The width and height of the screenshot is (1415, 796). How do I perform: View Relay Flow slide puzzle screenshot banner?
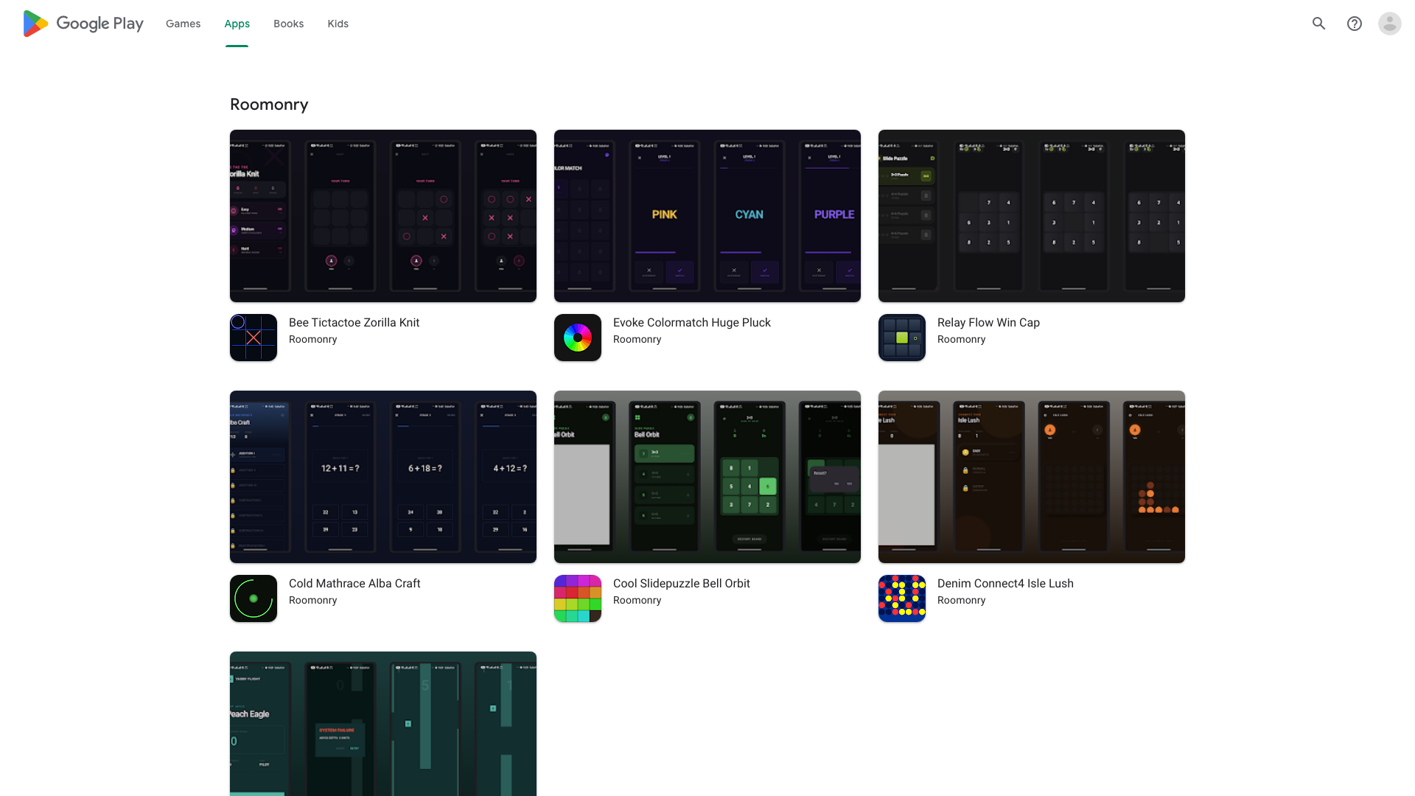[x=1032, y=216]
